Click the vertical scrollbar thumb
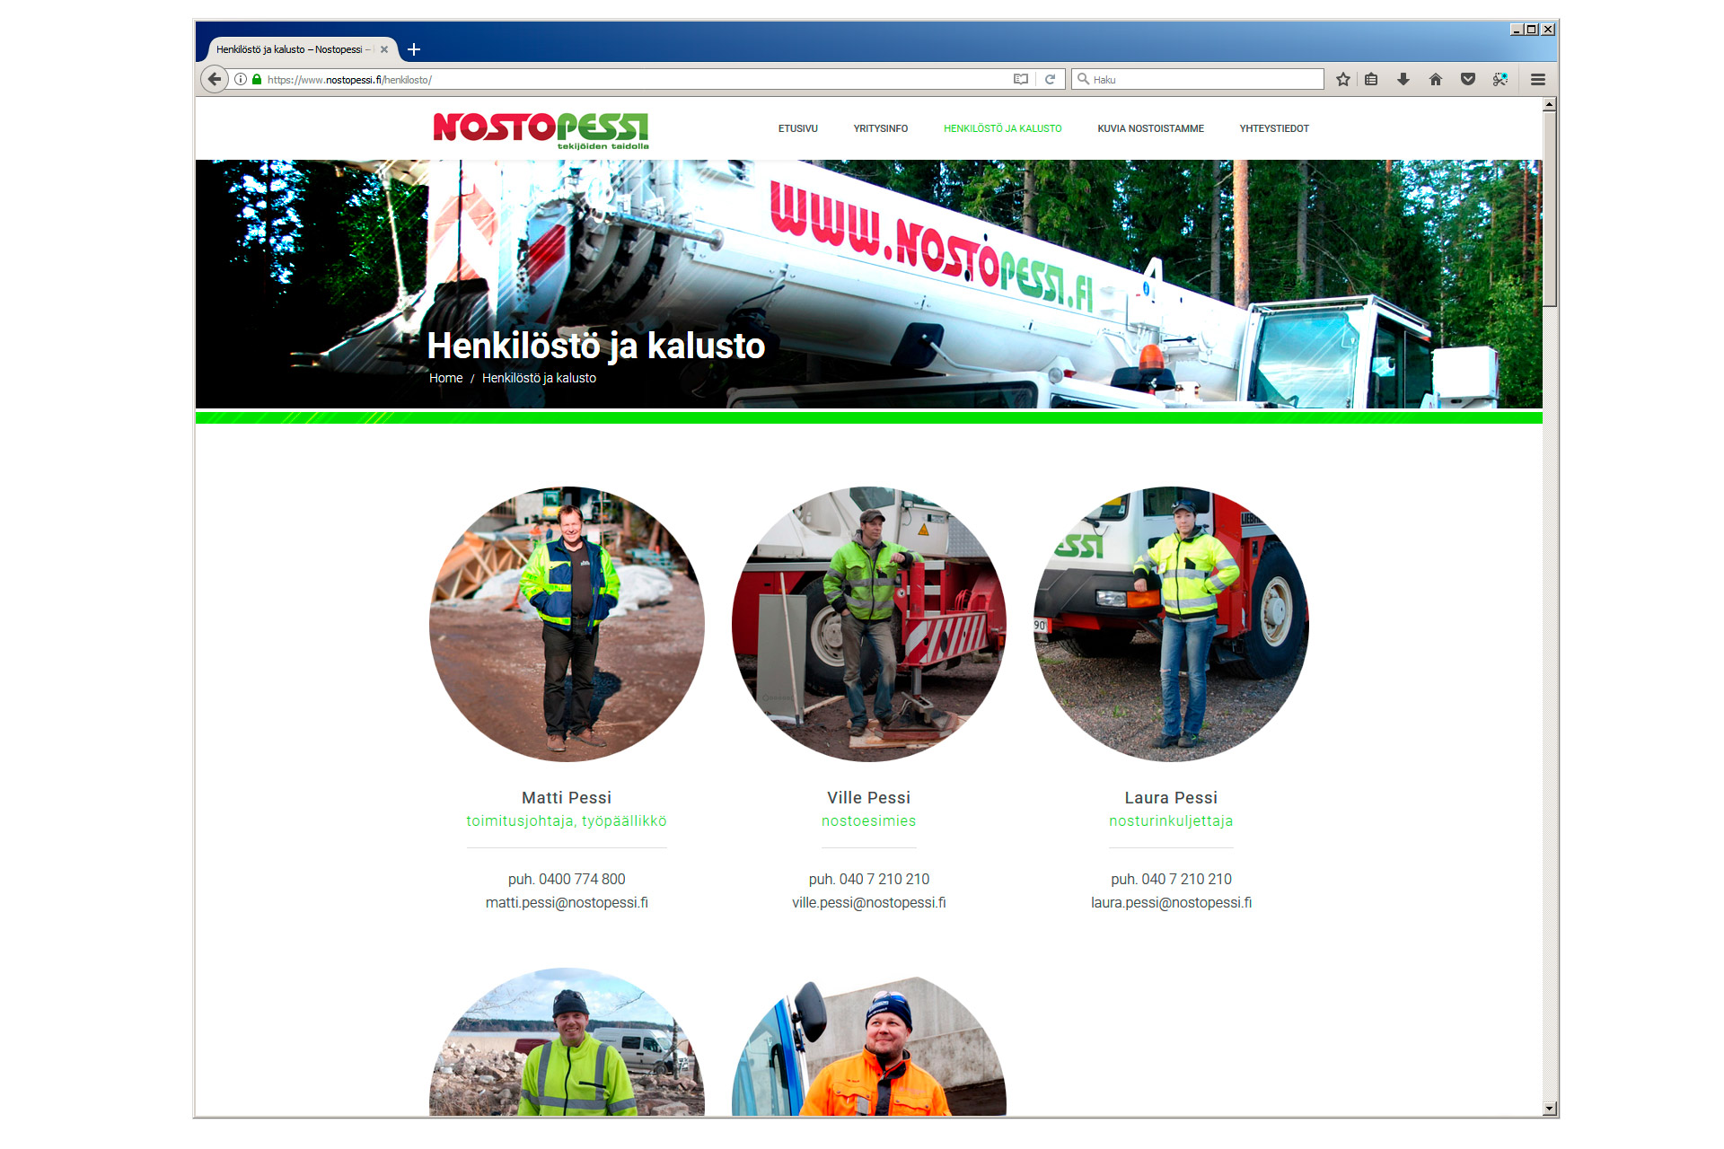This screenshot has height=1149, width=1724. point(1550,208)
